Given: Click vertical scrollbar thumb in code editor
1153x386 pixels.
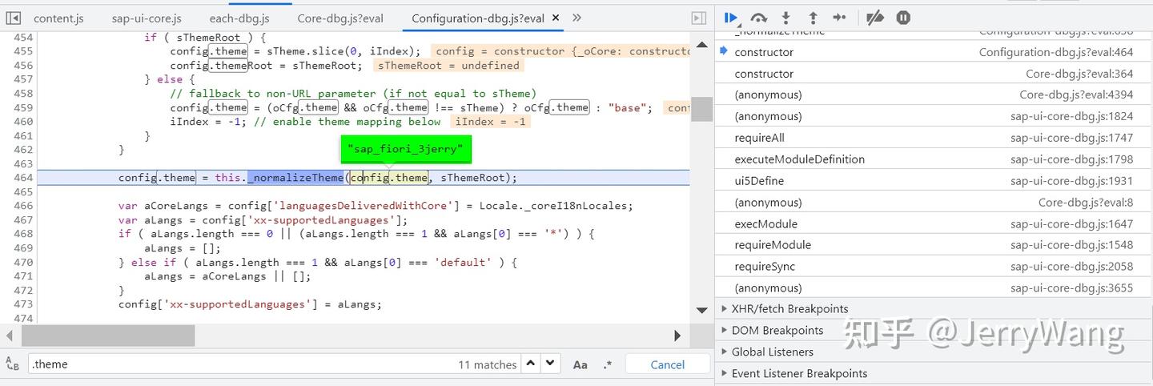Looking at the screenshot, I should click(701, 108).
